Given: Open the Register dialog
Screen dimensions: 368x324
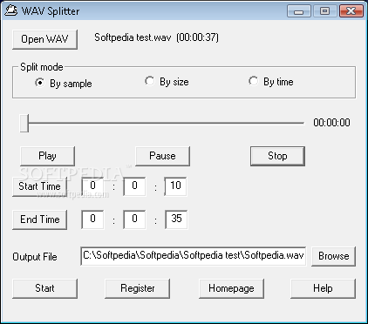Looking at the screenshot, I should pos(137,288).
